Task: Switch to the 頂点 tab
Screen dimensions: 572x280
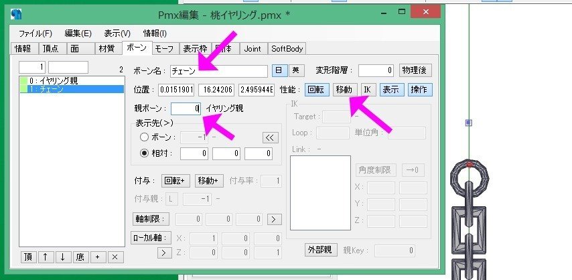Action: coord(52,48)
